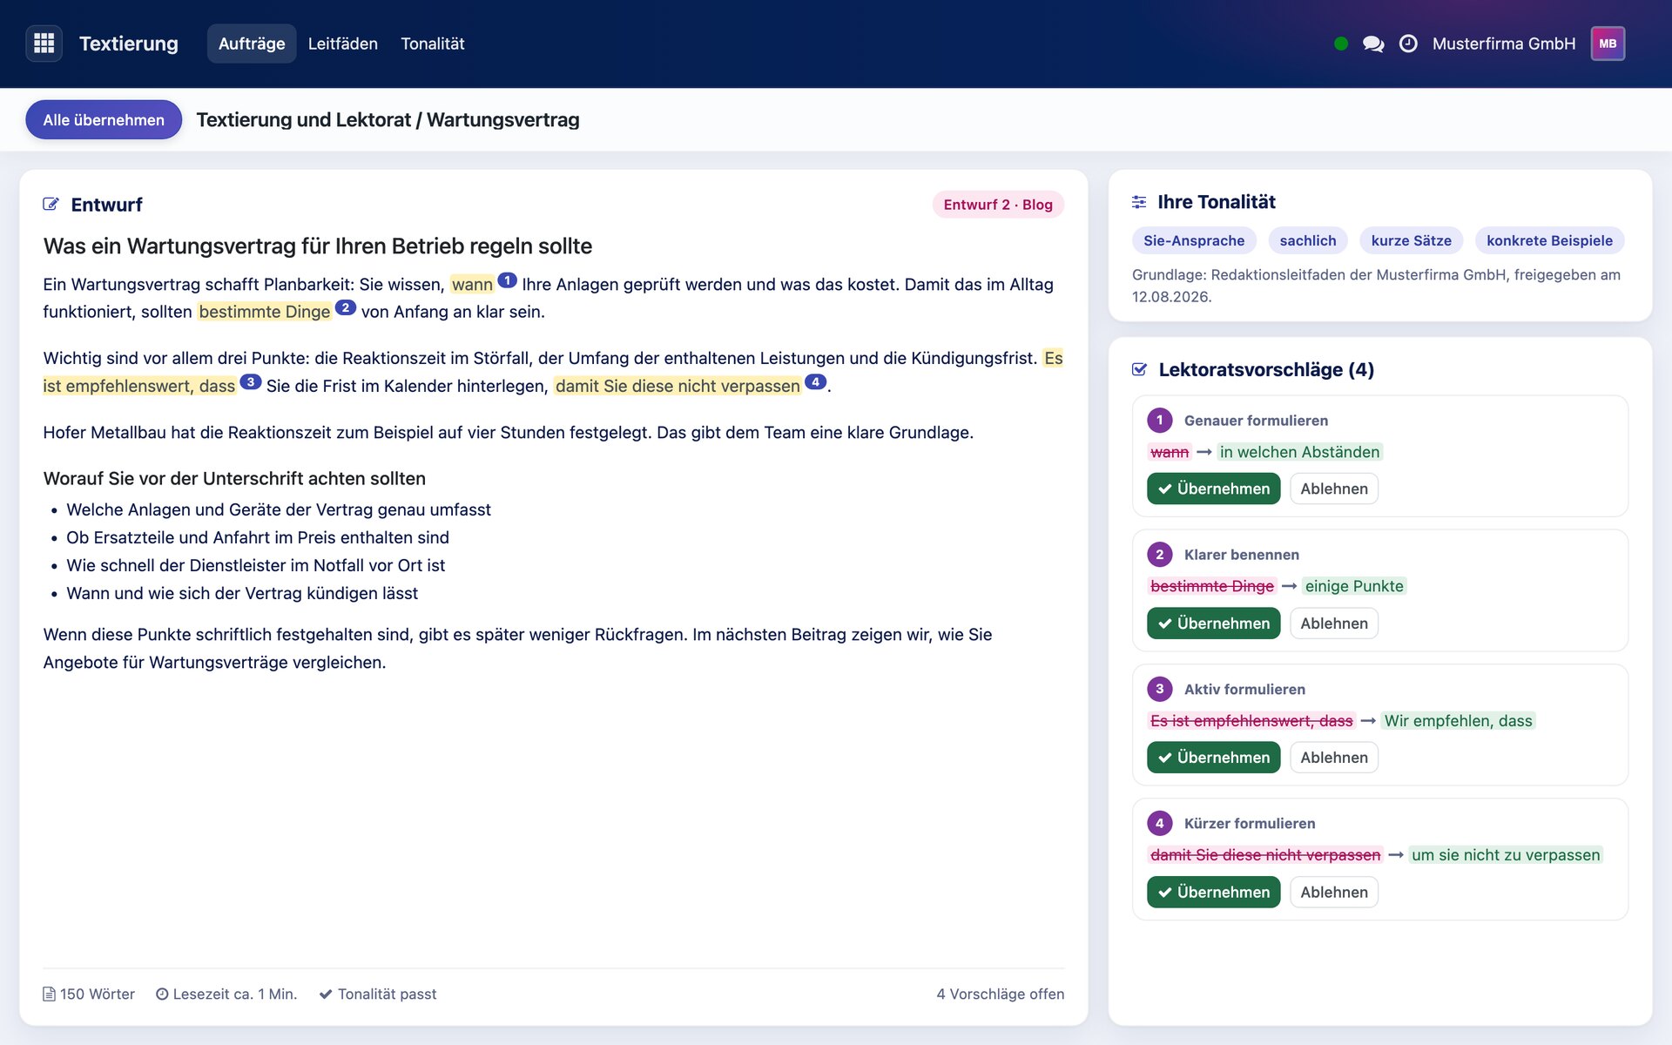Click the Ihre Tonalität sliders icon

tap(1139, 202)
